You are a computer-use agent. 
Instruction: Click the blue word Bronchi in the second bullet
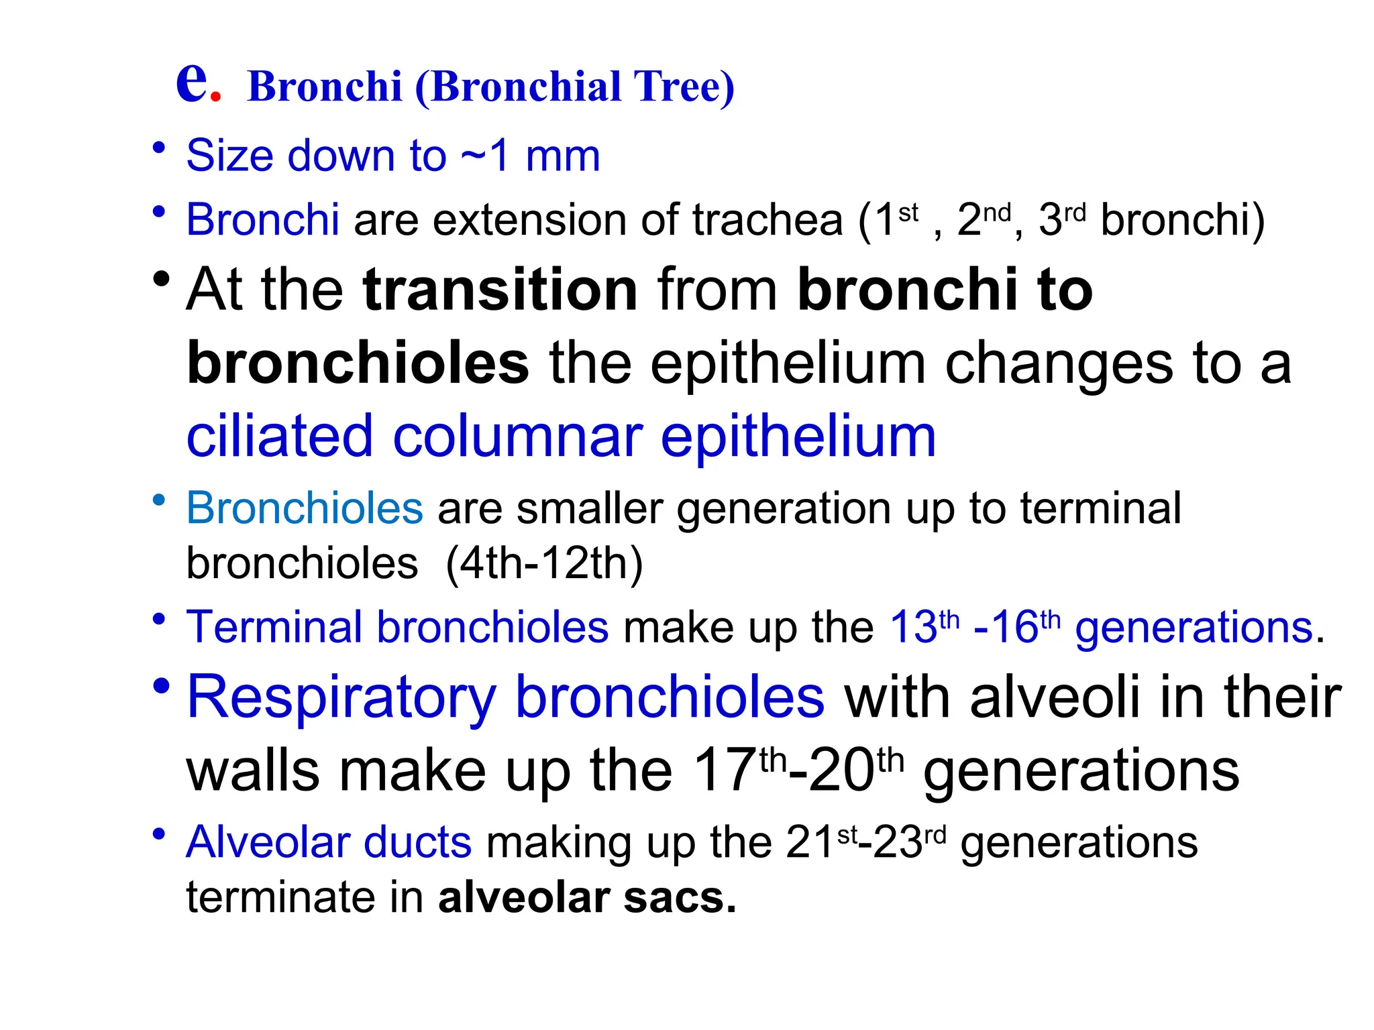262,219
